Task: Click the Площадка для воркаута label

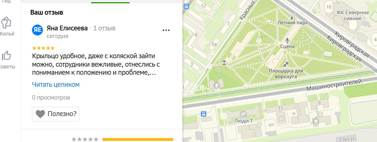Action: point(286,74)
